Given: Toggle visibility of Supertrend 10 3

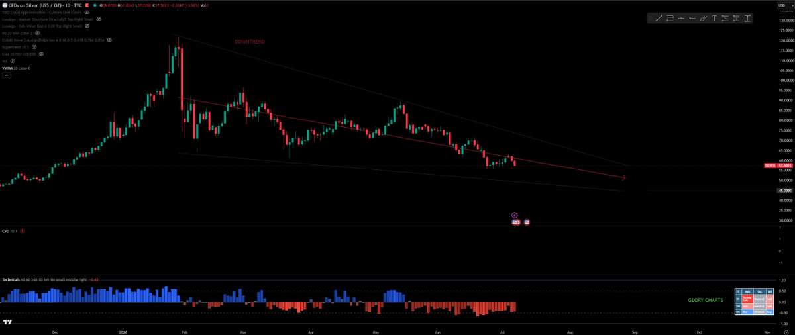Looking at the screenshot, I should pyautogui.click(x=34, y=47).
